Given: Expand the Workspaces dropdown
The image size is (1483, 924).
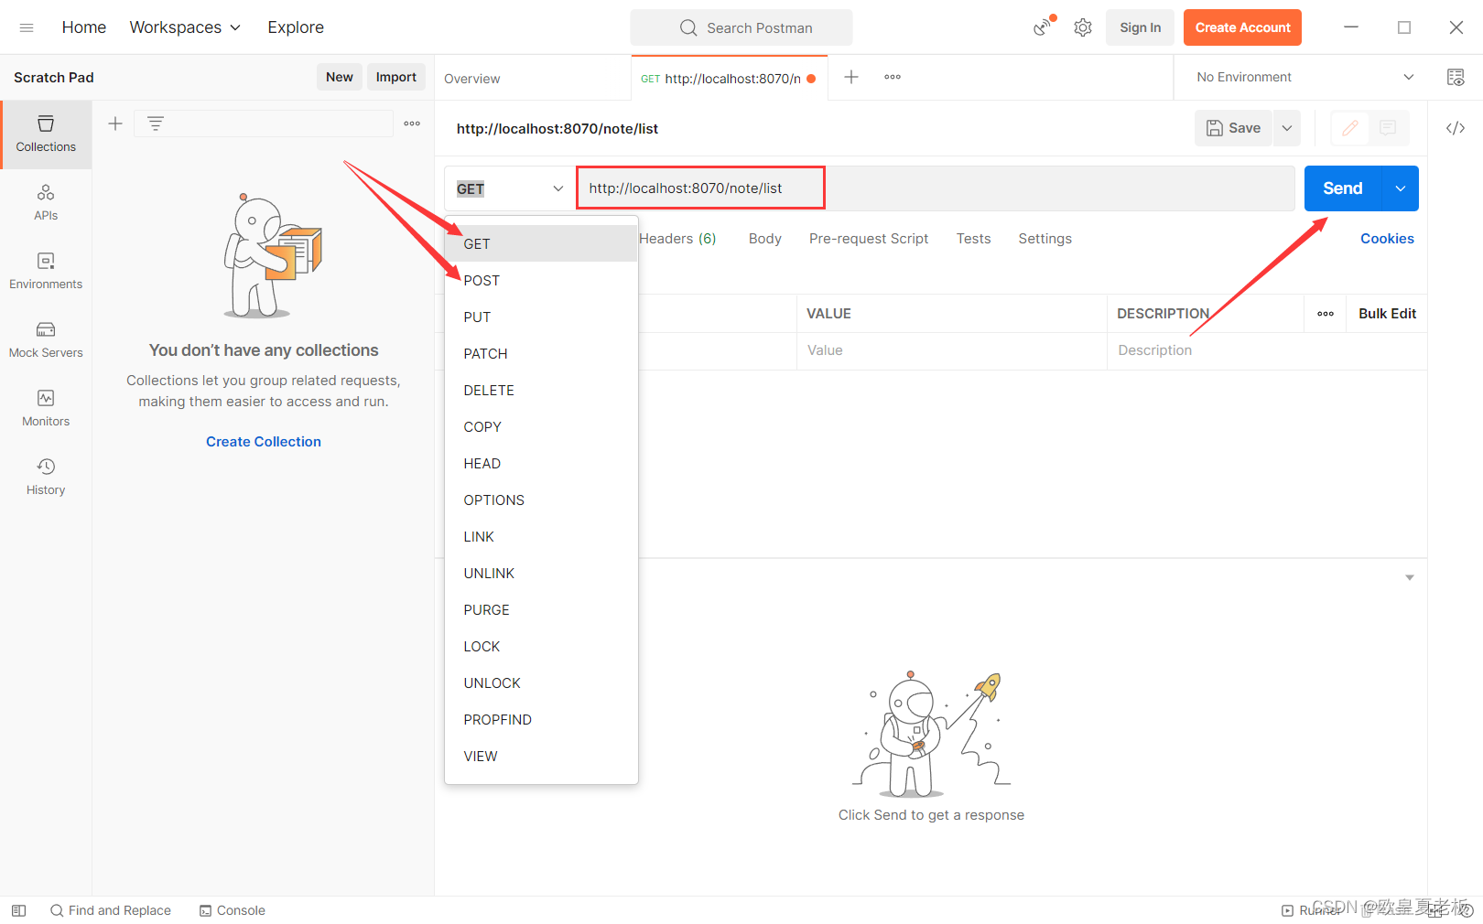Looking at the screenshot, I should [186, 27].
